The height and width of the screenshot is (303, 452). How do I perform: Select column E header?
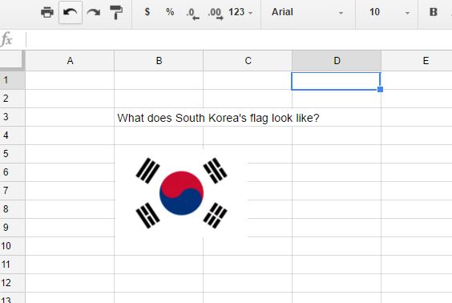pos(417,61)
